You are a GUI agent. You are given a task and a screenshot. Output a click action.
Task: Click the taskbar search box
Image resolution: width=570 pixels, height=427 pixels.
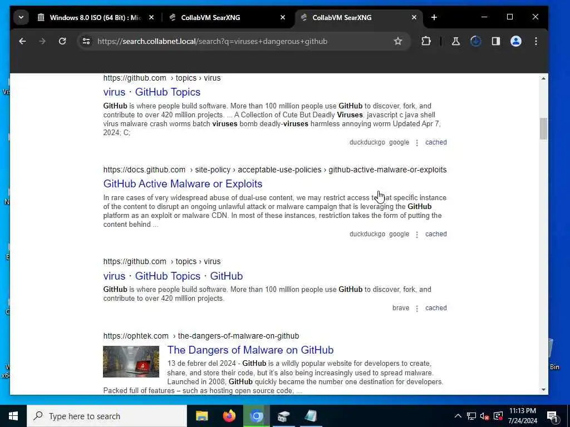(x=107, y=416)
